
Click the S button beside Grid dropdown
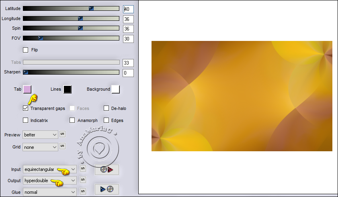click(x=62, y=147)
